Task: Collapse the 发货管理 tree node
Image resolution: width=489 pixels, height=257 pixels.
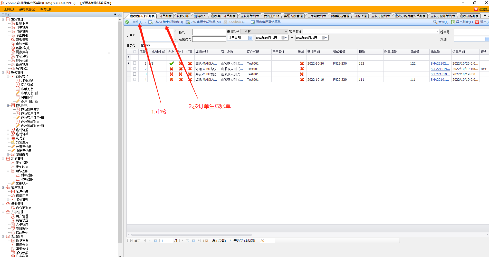Action: (3, 19)
